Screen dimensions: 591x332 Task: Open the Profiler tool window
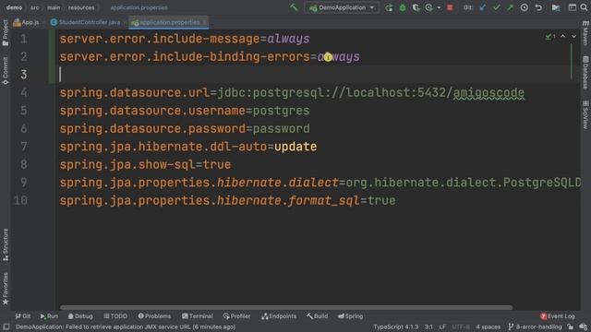click(x=236, y=316)
